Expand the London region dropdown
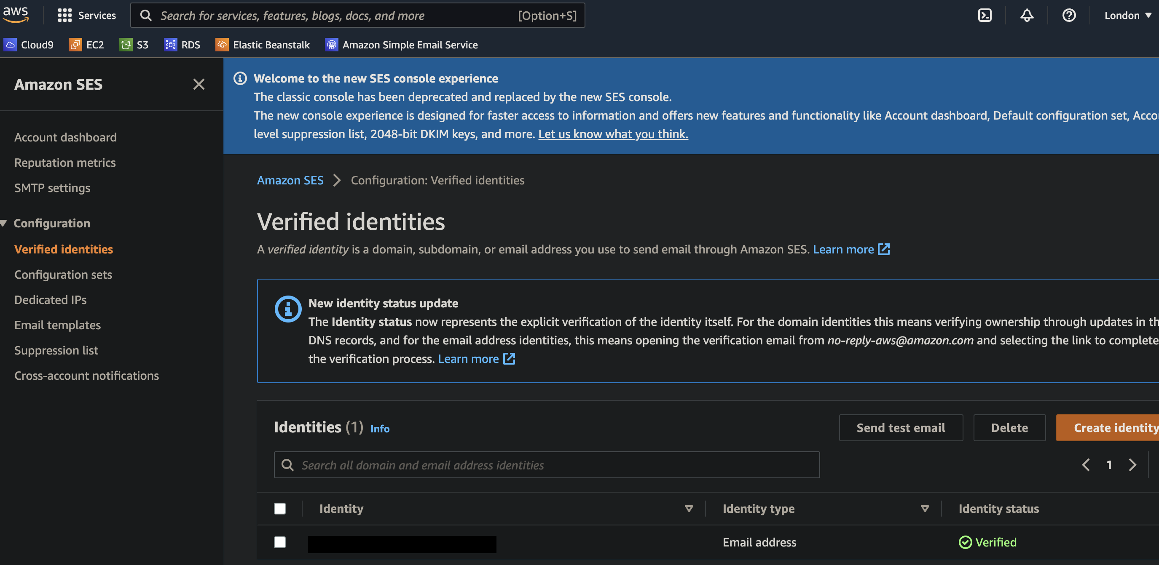1159x565 pixels. click(x=1127, y=15)
